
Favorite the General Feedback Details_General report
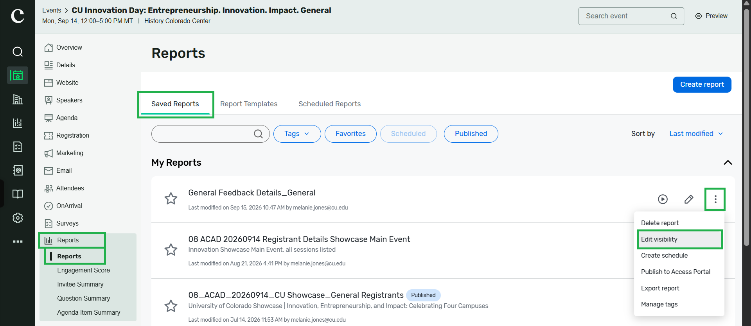pyautogui.click(x=171, y=199)
